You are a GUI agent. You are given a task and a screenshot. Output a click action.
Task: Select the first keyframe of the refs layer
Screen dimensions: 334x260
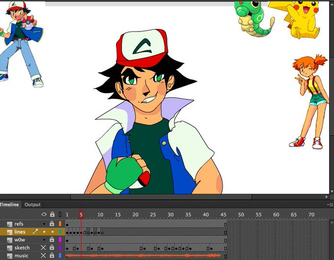[67, 225]
